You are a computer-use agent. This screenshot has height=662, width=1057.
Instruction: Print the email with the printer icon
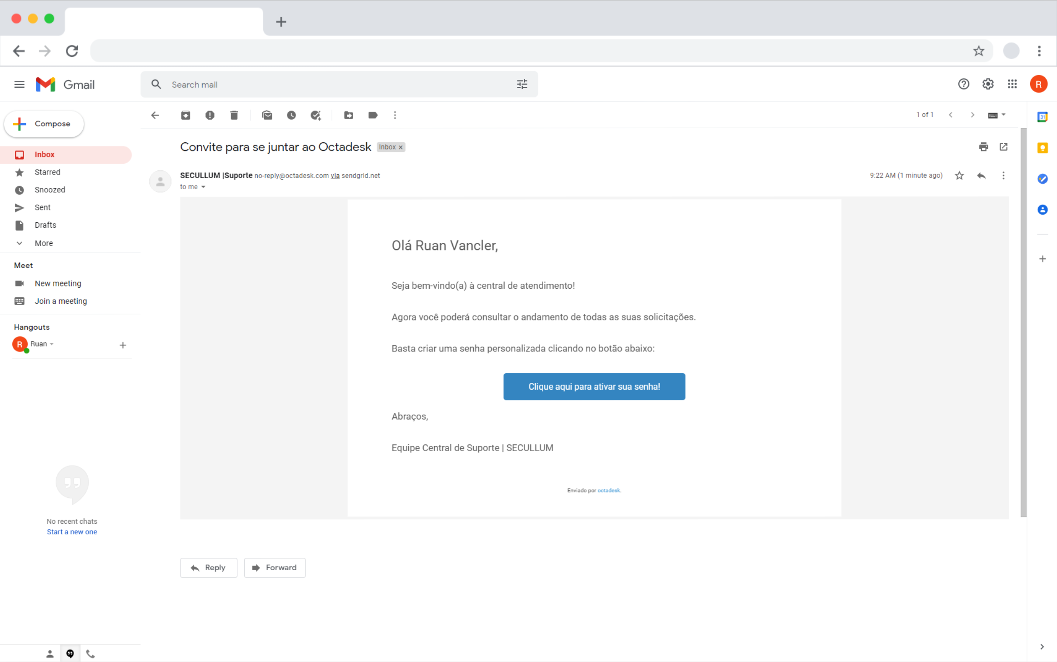[x=983, y=146]
